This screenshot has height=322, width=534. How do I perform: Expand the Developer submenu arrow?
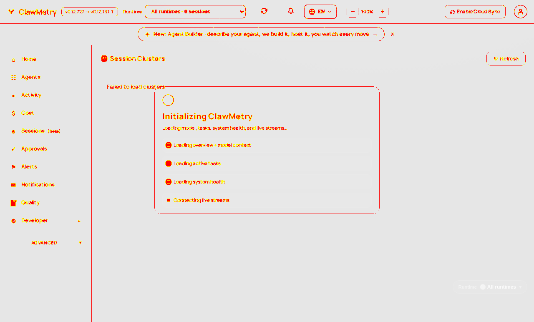[x=79, y=221]
